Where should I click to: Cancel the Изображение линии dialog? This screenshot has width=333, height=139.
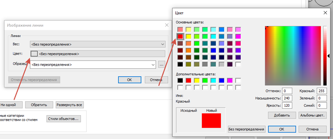[156, 80]
